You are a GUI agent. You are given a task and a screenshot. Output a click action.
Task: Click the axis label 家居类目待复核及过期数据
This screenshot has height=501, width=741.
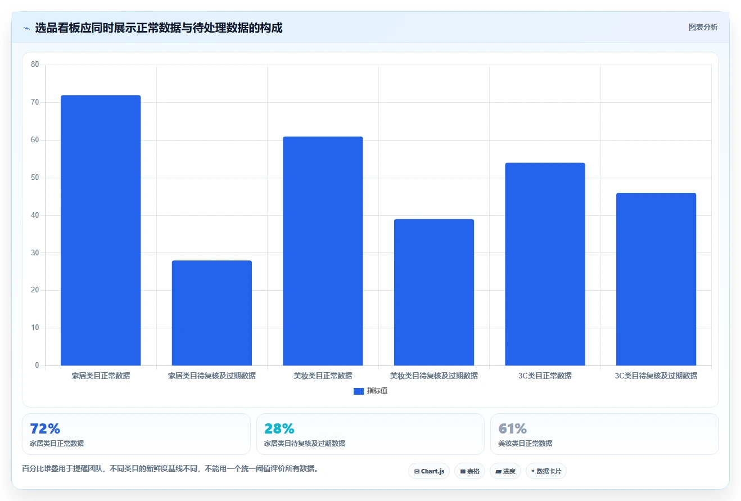point(212,376)
